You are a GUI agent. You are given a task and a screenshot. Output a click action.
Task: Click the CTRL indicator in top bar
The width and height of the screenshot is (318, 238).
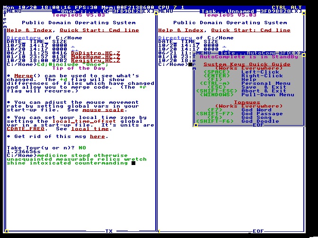point(279,8)
